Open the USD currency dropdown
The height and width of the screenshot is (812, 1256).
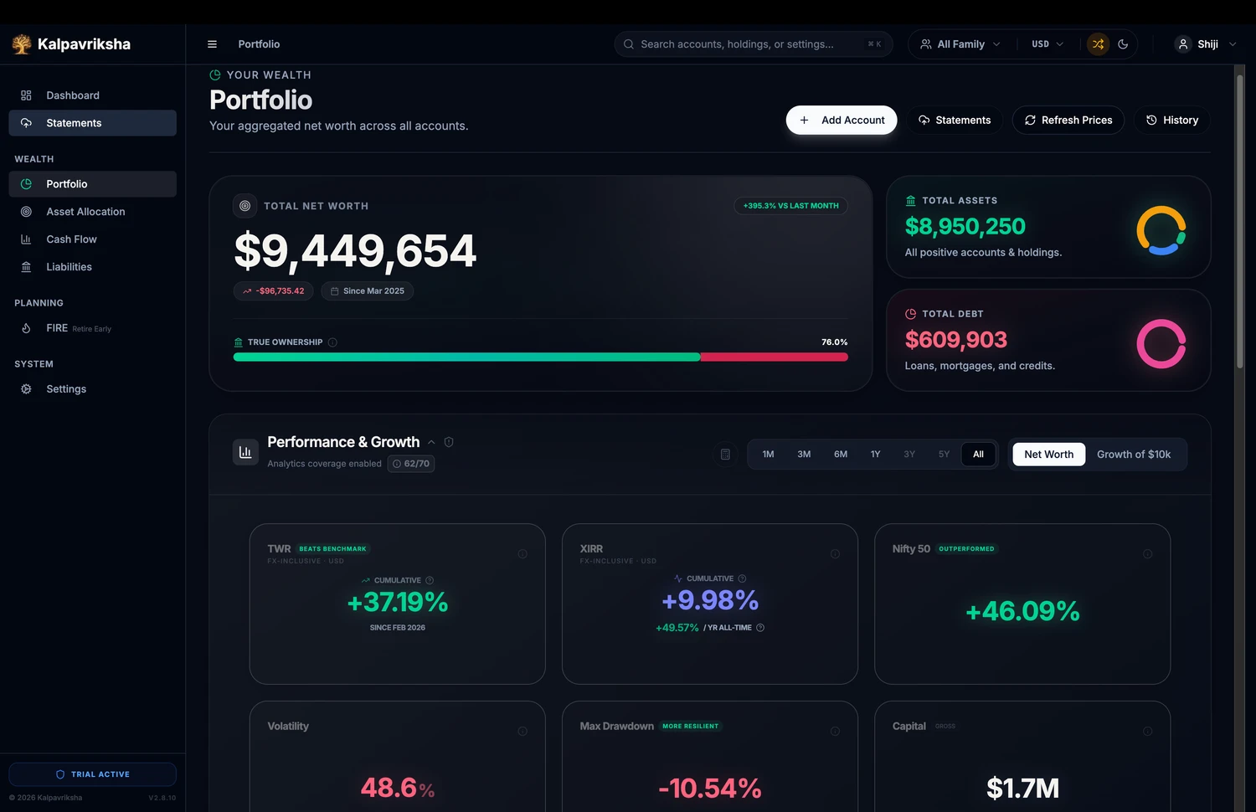[x=1048, y=44]
